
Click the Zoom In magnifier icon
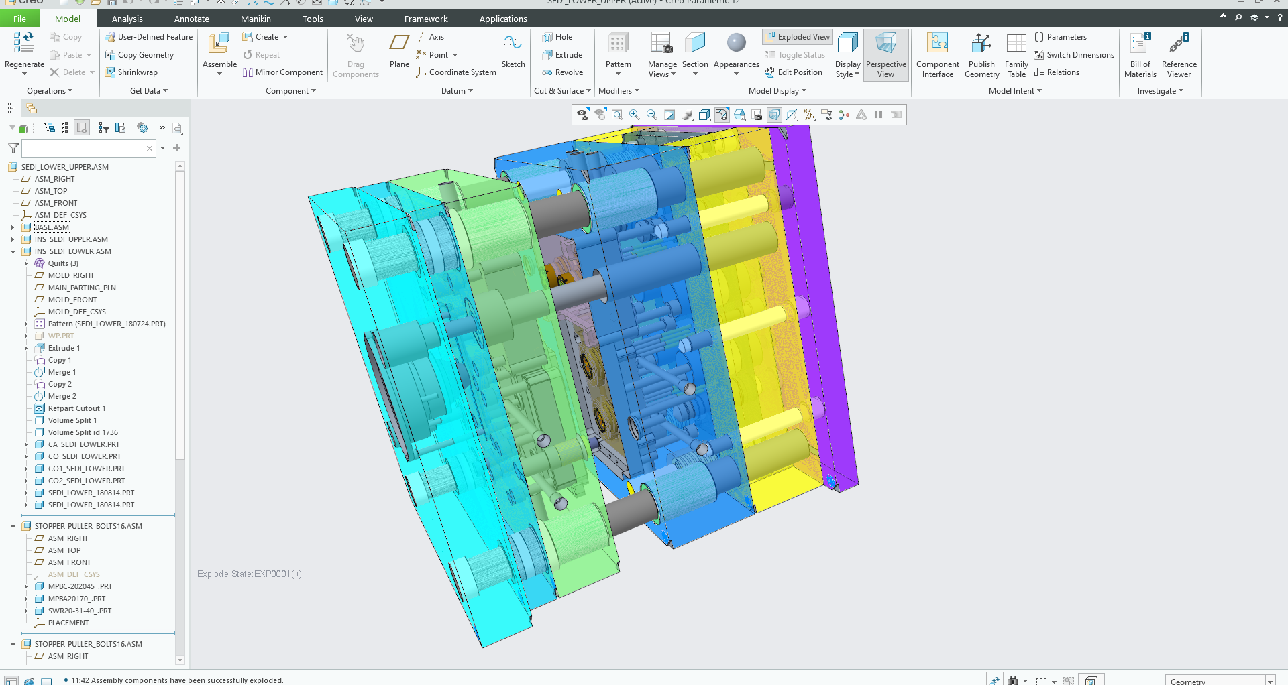(634, 115)
